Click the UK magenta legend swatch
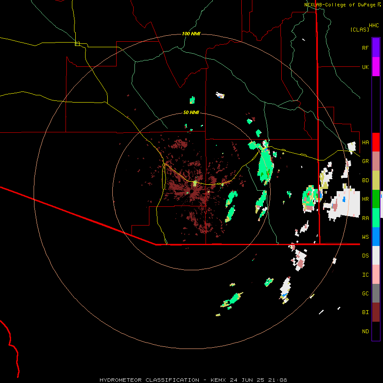383x383 pixels. point(376,67)
